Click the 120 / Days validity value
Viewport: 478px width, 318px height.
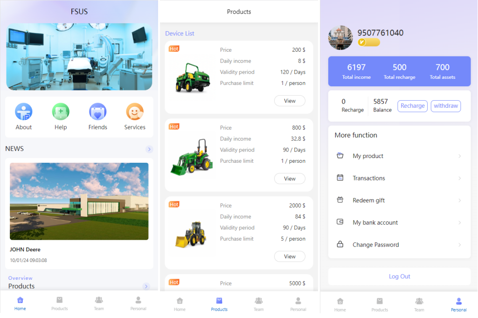[x=293, y=72]
